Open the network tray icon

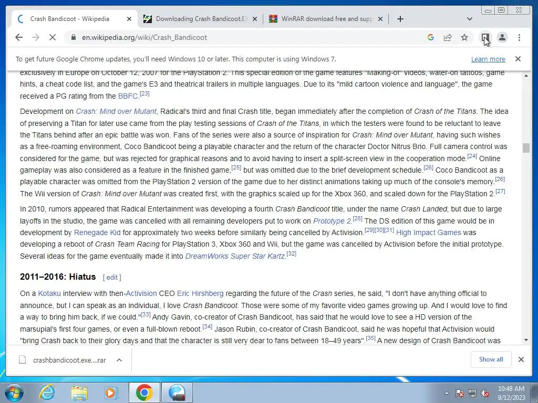tap(472, 393)
